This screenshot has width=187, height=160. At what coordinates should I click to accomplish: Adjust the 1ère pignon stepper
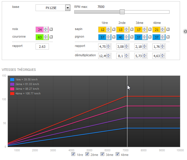(x=108, y=37)
